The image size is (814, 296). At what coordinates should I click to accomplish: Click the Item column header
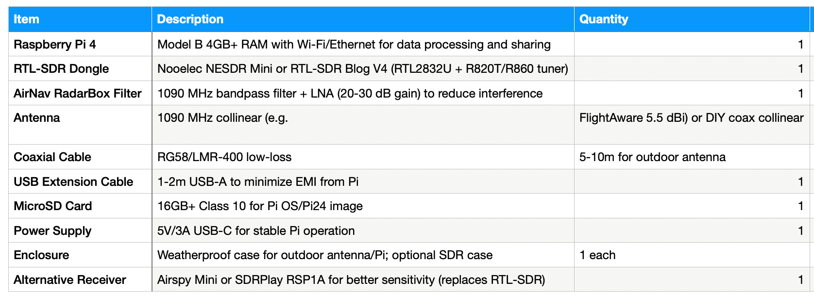pyautogui.click(x=27, y=19)
